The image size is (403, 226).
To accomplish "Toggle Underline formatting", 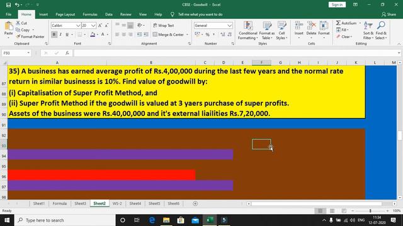I will [67, 35].
